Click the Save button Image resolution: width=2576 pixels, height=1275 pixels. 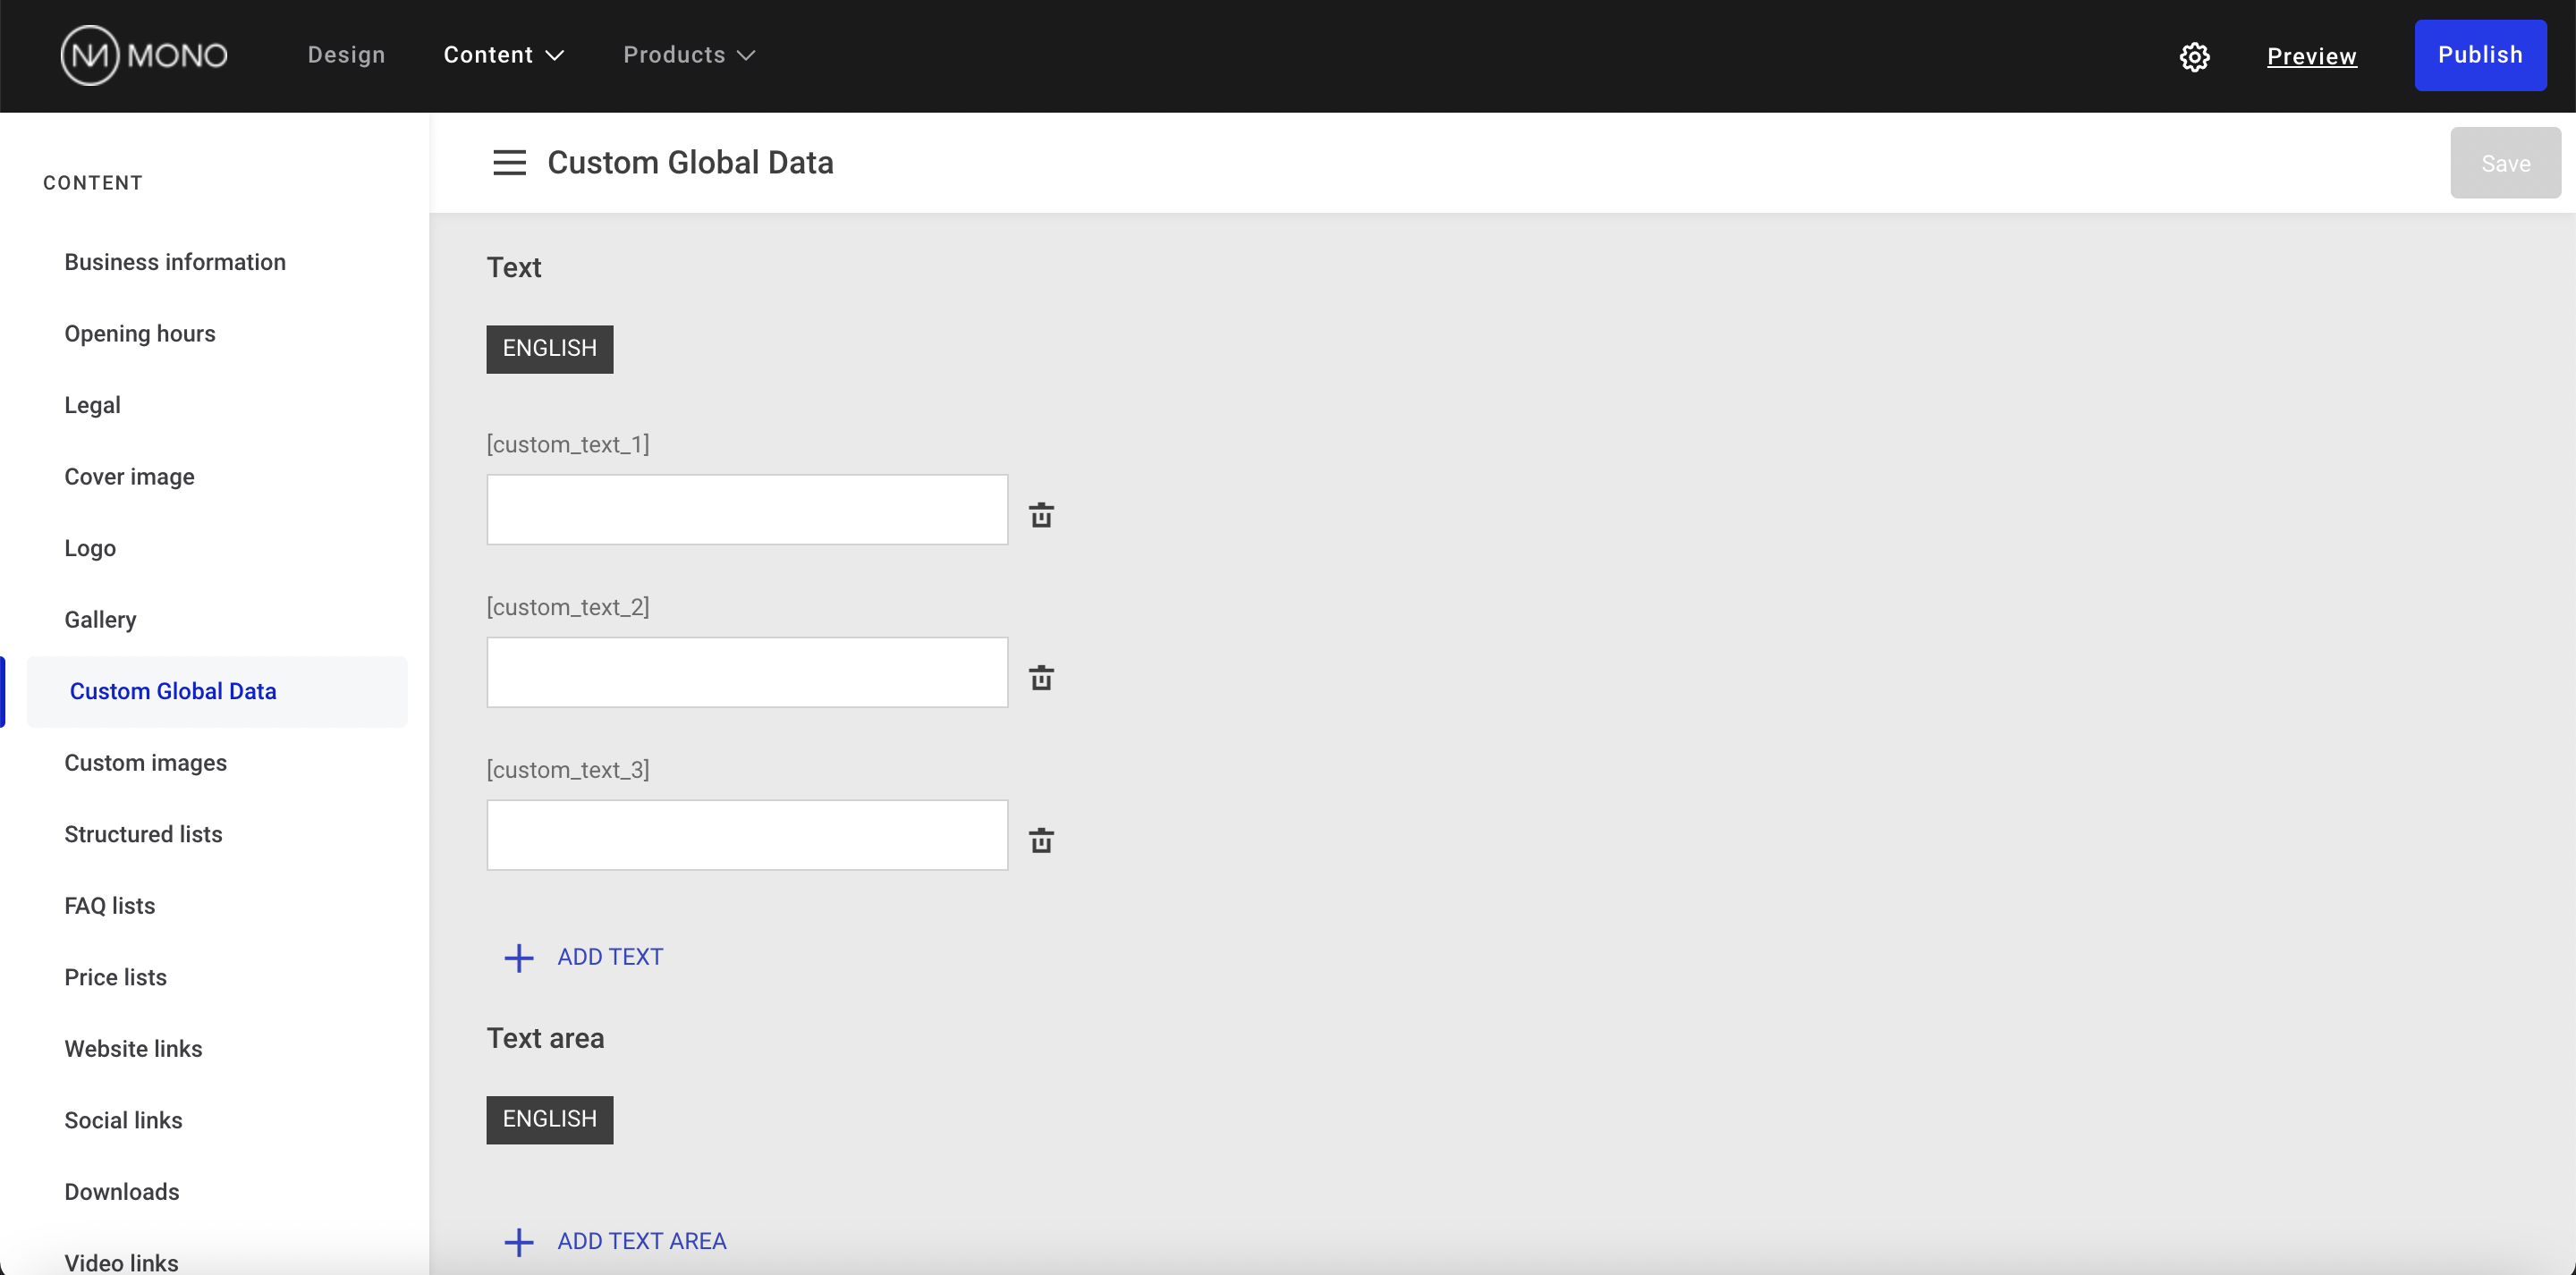2505,163
